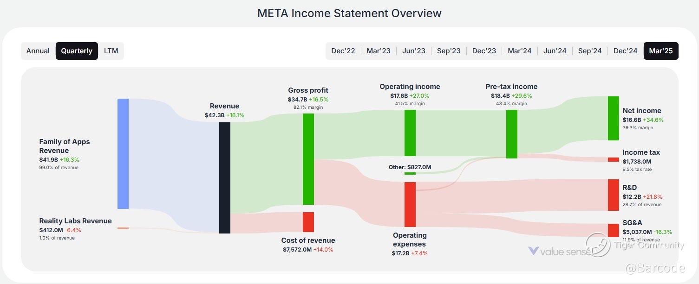The width and height of the screenshot is (699, 284).
Task: Open the Jun'23 quarter tab
Action: (414, 51)
